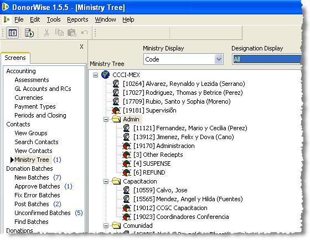Open the Help menu
Image resolution: width=310 pixels, height=240 pixels.
click(128, 19)
